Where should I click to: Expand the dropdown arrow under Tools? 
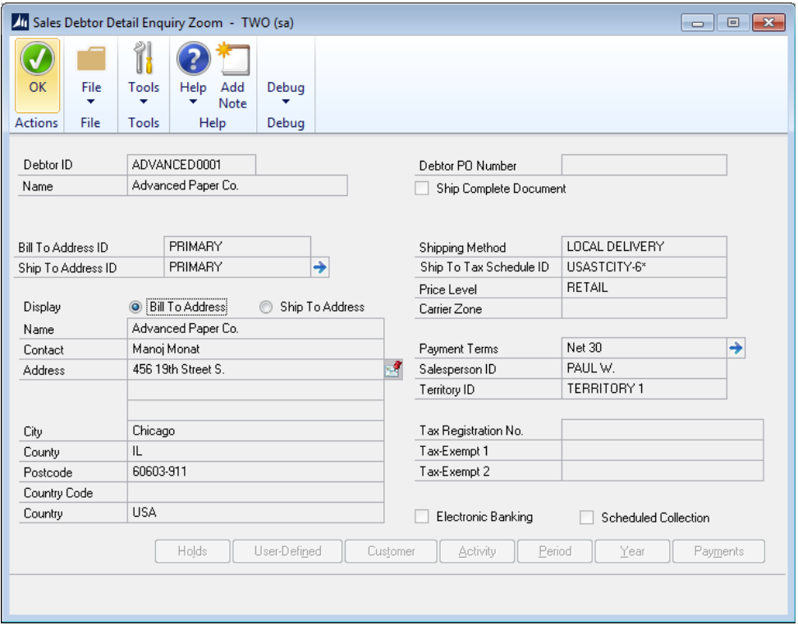[143, 103]
